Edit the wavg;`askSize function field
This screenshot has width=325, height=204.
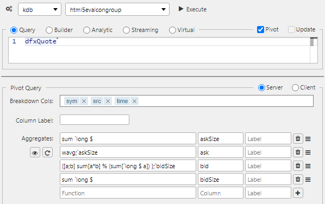pyautogui.click(x=128, y=152)
